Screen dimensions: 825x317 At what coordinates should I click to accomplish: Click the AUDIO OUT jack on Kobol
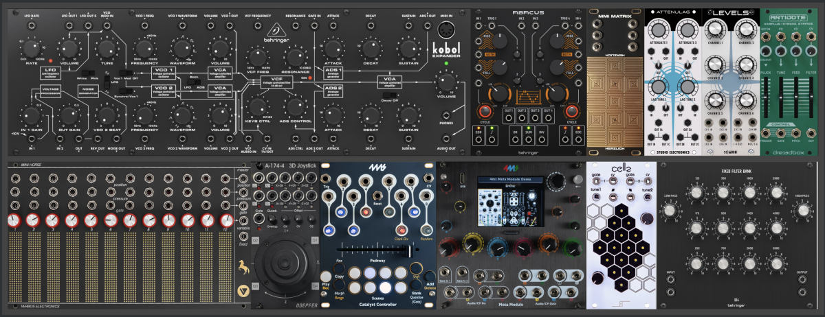pyautogui.click(x=446, y=139)
